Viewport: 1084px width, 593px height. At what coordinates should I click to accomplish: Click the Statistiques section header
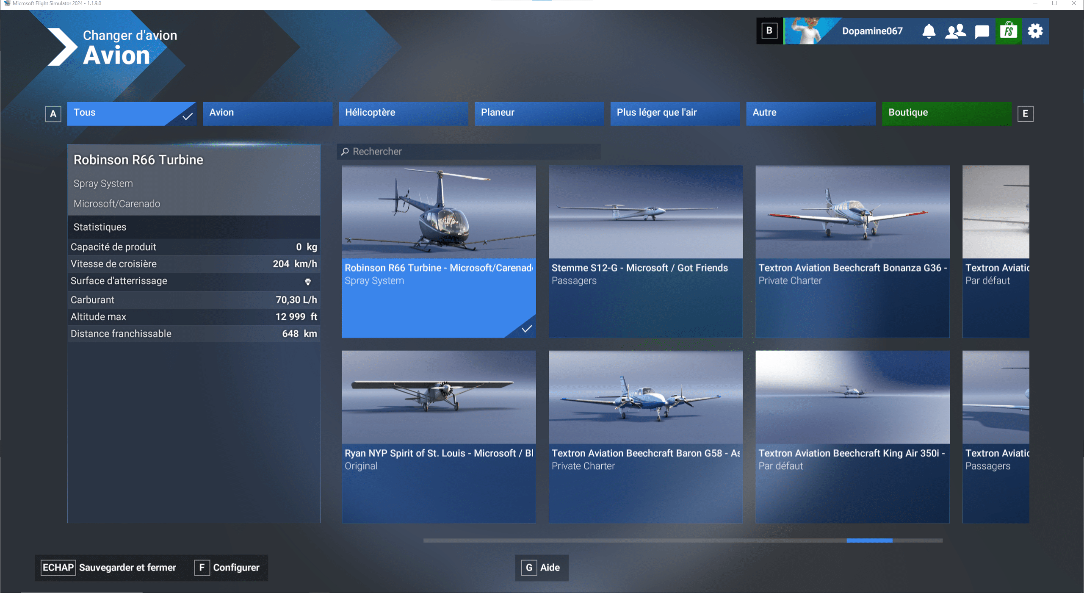(x=194, y=227)
